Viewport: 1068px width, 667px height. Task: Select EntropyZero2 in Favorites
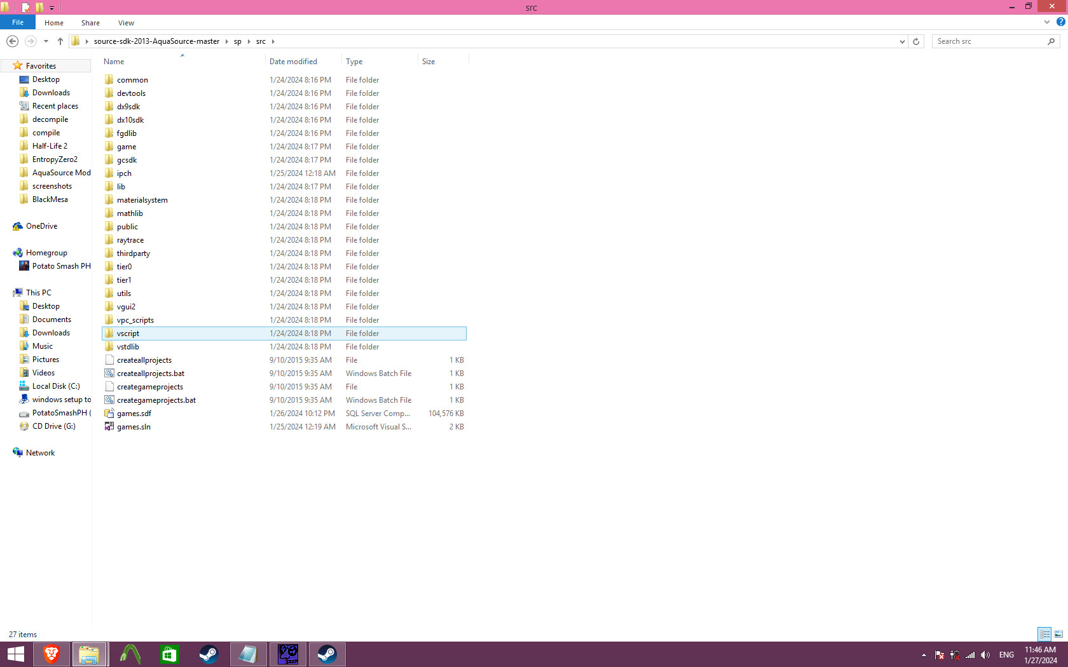pyautogui.click(x=55, y=159)
